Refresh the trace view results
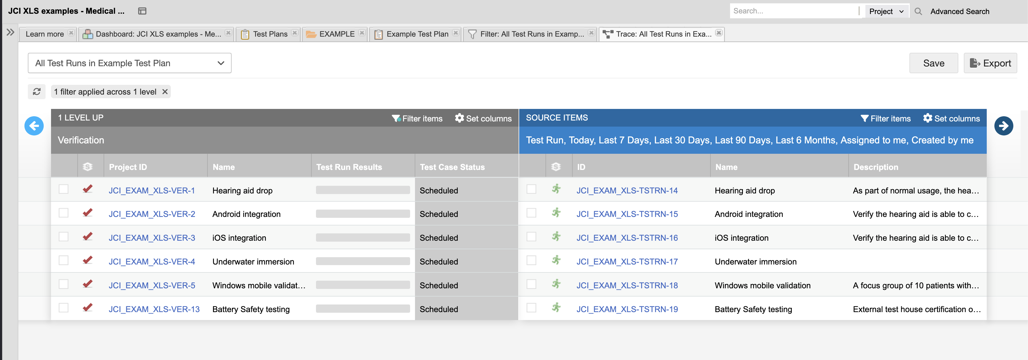1028x360 pixels. click(x=36, y=92)
